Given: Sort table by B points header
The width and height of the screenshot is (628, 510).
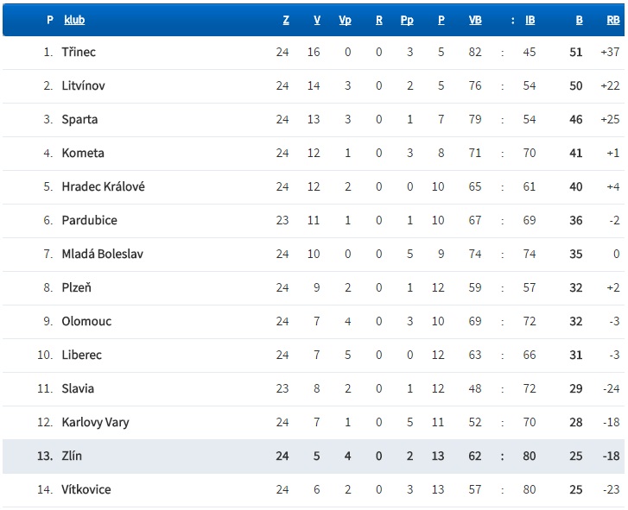Looking at the screenshot, I should [x=579, y=20].
